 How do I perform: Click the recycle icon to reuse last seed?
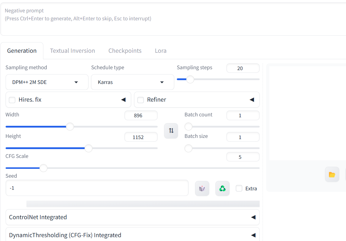point(223,189)
